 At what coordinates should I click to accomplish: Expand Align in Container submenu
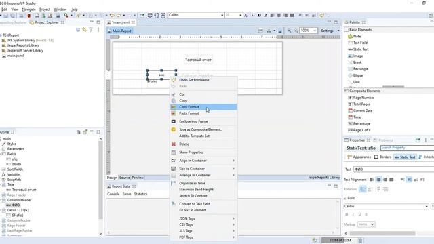pos(203,161)
